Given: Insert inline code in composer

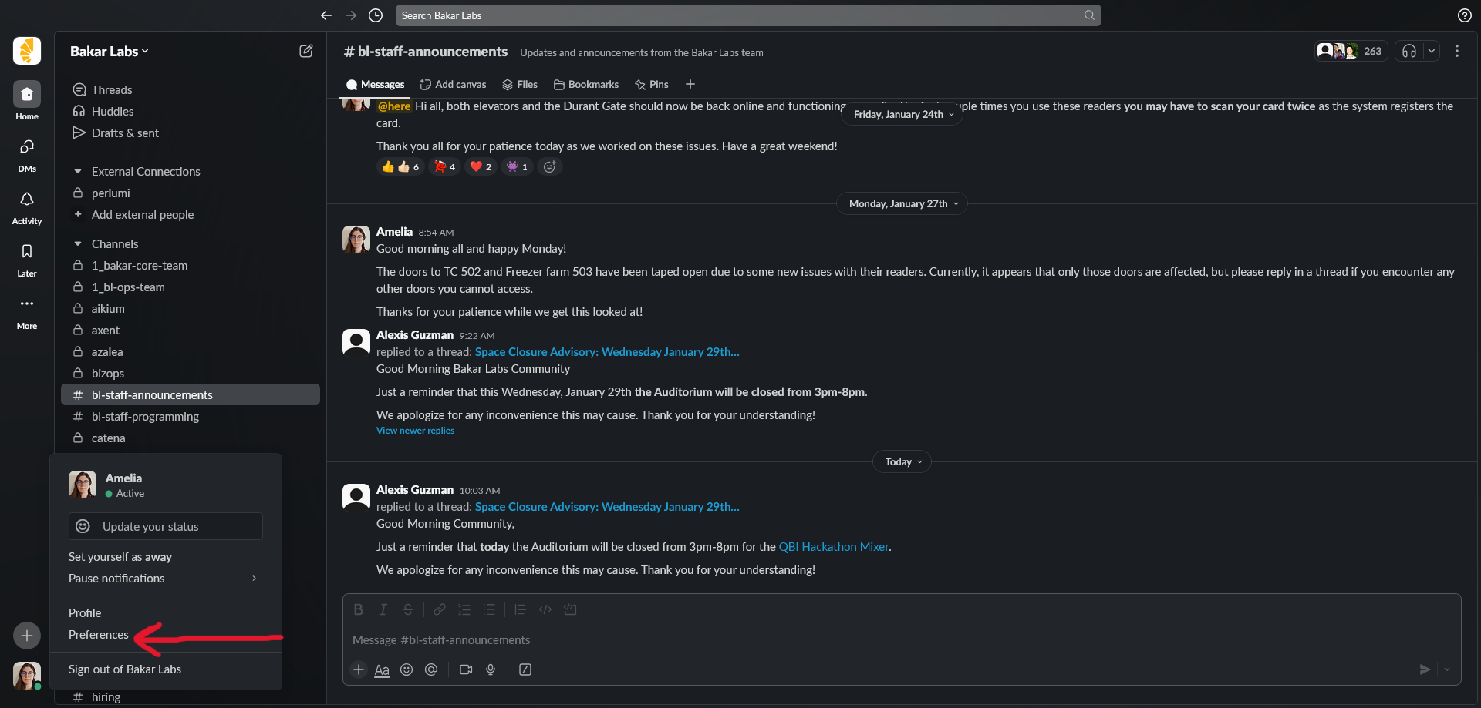Looking at the screenshot, I should (545, 609).
